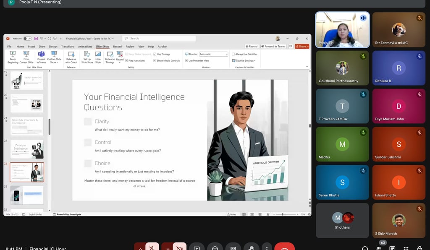Switch to the Review tab
The height and width of the screenshot is (250, 430).
[x=130, y=47]
